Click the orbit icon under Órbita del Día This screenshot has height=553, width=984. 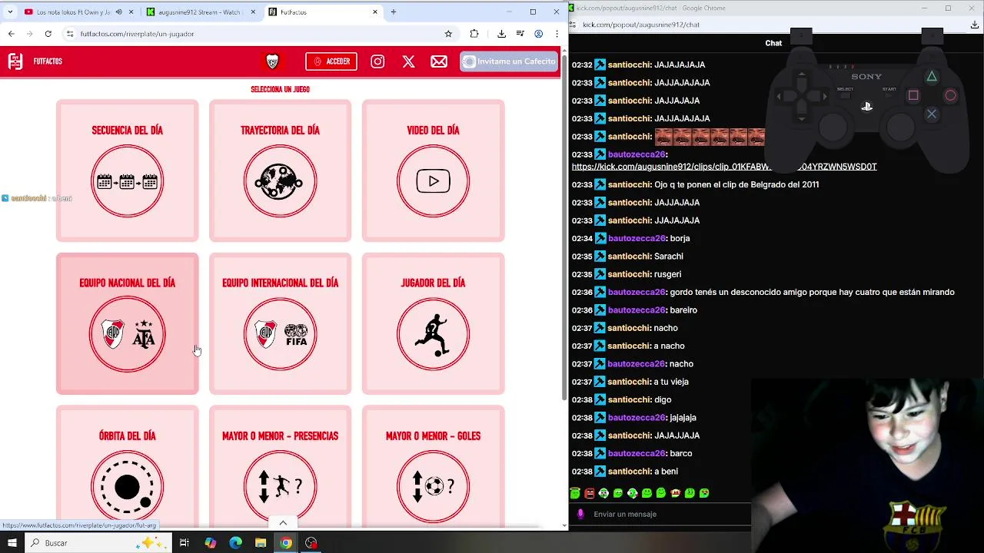pos(127,486)
